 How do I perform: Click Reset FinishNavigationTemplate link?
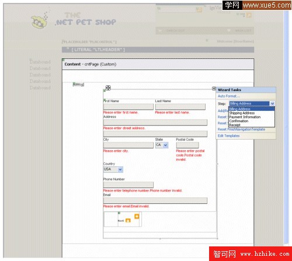click(x=241, y=129)
